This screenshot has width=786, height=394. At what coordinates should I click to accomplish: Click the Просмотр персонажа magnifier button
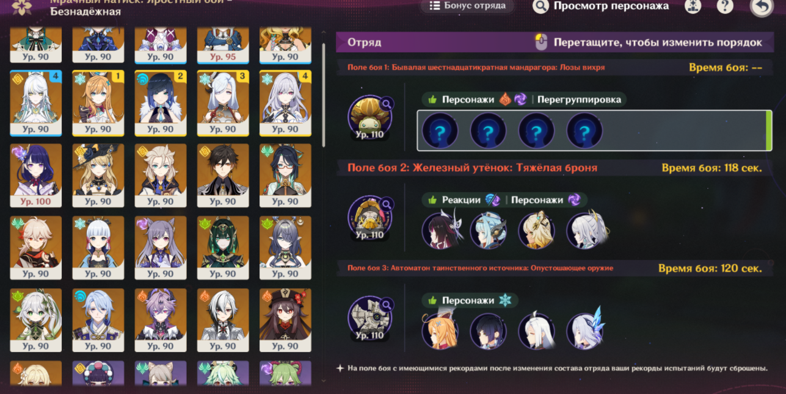click(x=540, y=6)
